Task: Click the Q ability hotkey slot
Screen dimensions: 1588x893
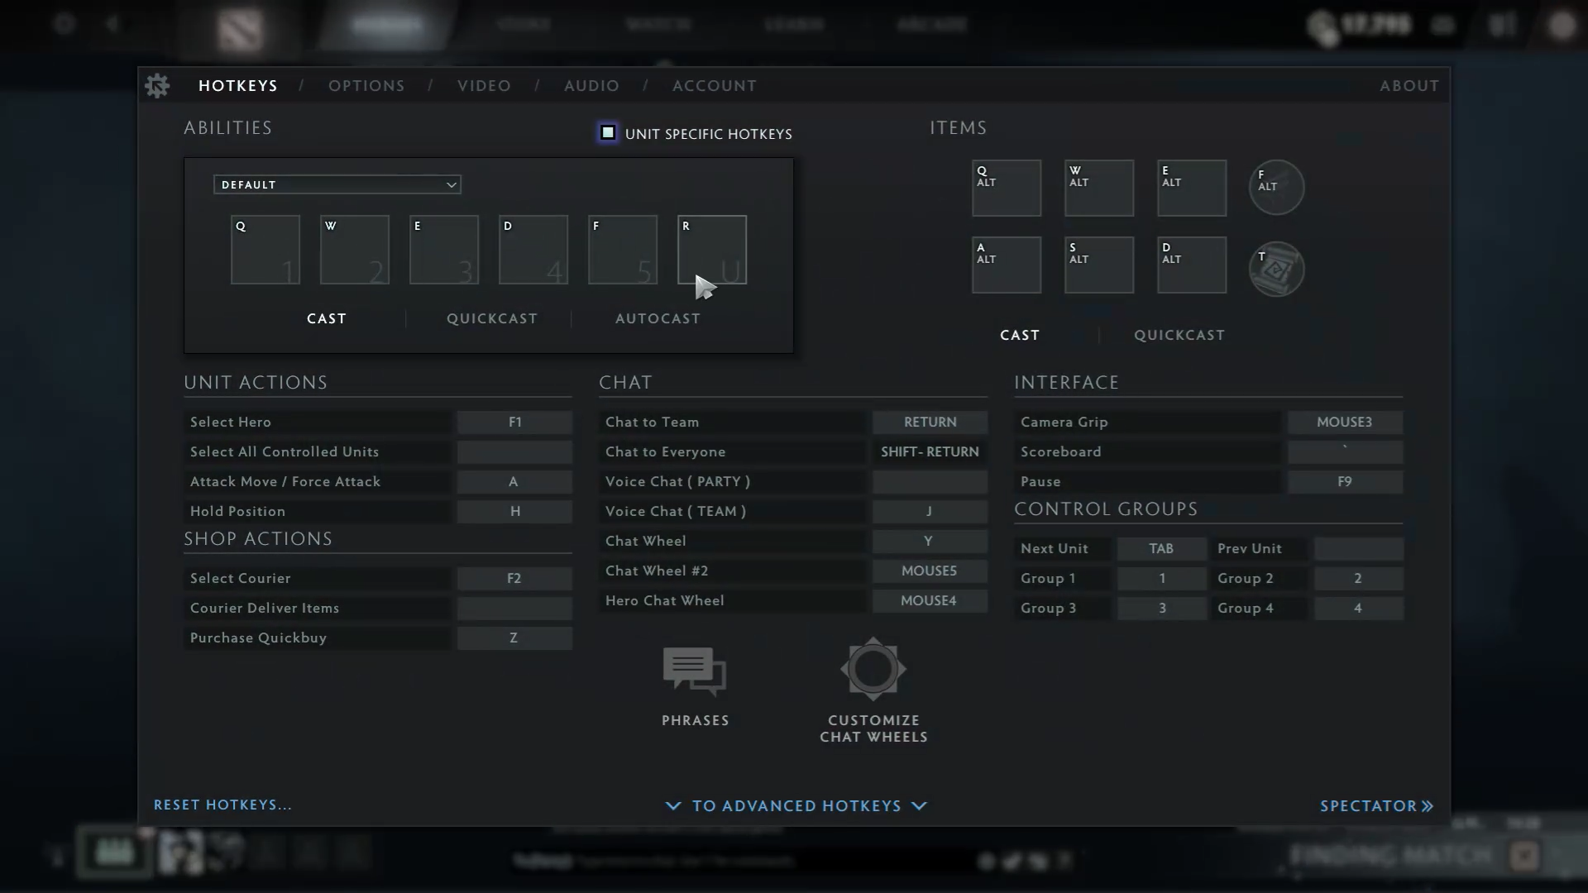Action: pos(265,250)
